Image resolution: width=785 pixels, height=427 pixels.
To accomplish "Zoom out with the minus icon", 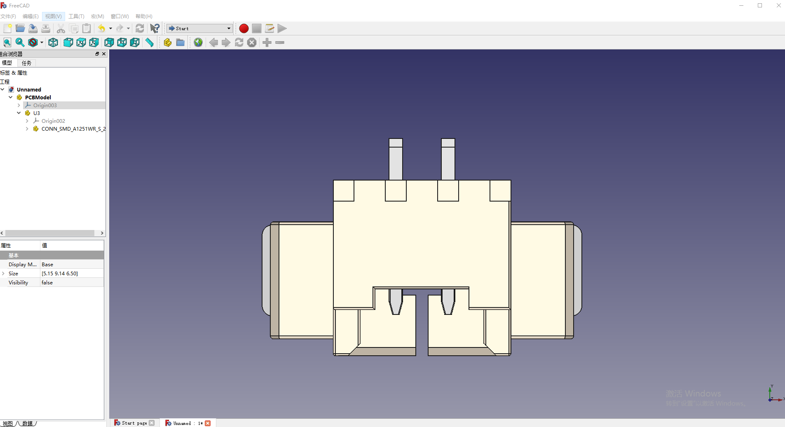I will click(x=280, y=42).
